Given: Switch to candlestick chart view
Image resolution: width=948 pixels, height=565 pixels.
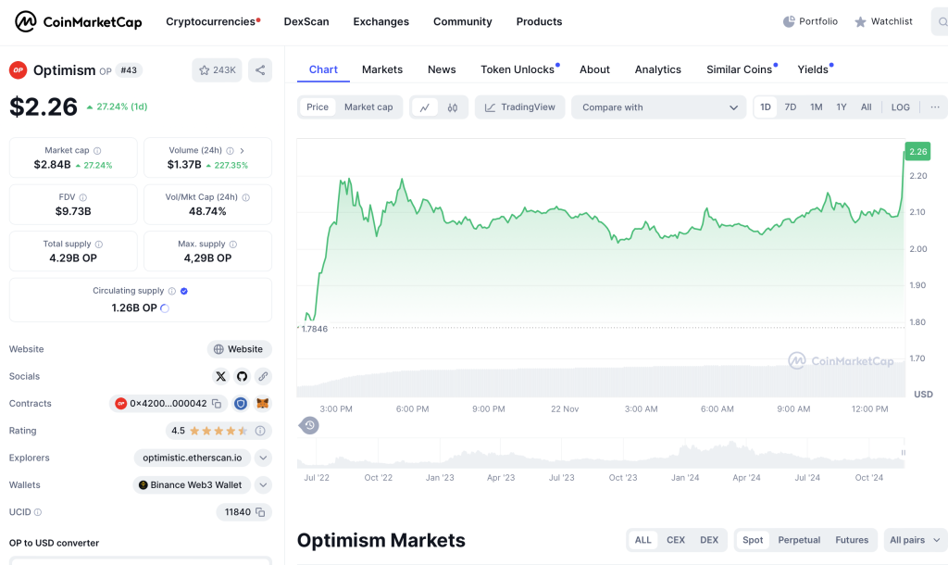Looking at the screenshot, I should click(452, 107).
